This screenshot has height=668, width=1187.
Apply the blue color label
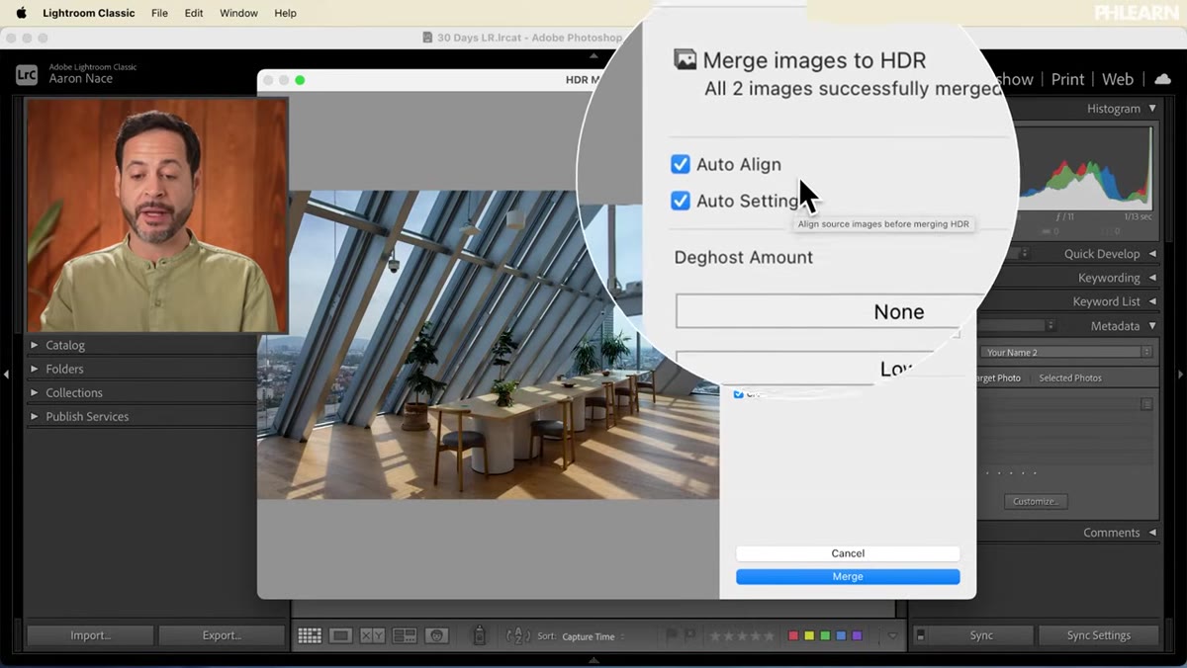click(841, 635)
